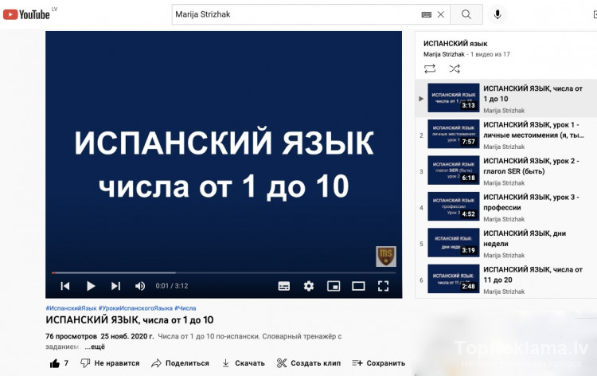Switch to theater mode view
Image resolution: width=597 pixels, height=376 pixels.
tap(358, 286)
